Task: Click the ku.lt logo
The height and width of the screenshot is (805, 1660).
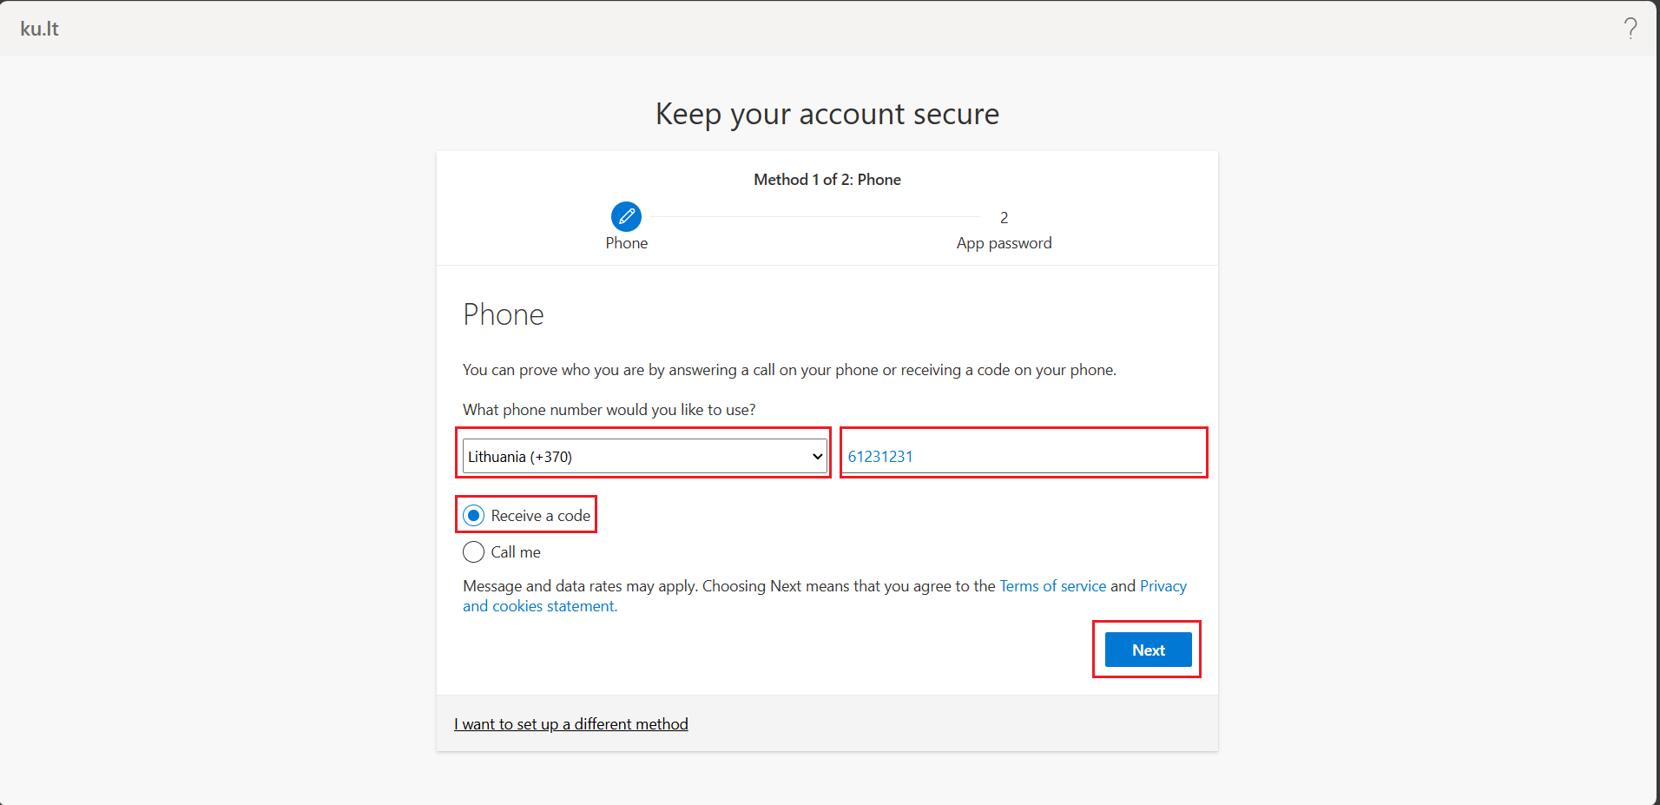Action: [x=38, y=27]
